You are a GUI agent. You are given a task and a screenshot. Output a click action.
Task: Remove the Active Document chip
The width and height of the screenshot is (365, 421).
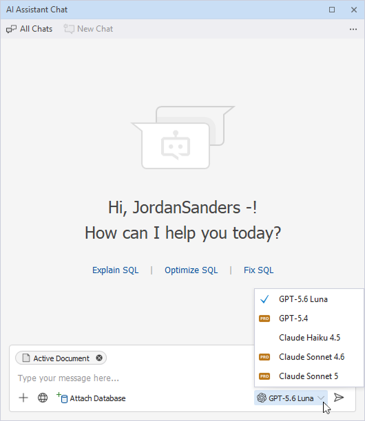(x=99, y=358)
